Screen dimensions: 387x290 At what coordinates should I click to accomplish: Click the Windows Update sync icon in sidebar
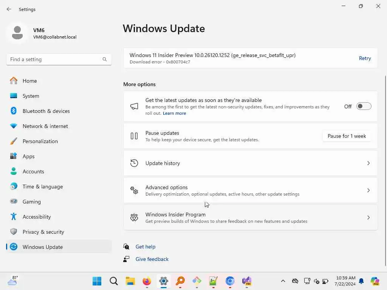tap(14, 247)
